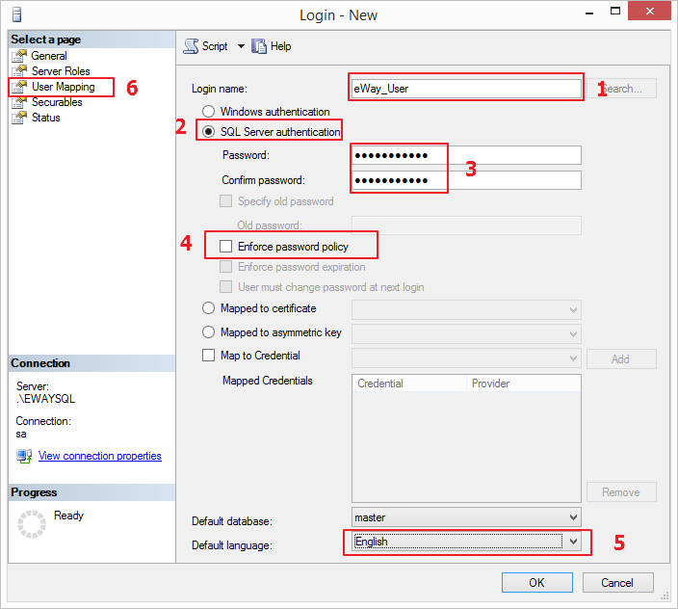
Task: Click the Provider column header
Action: click(524, 384)
